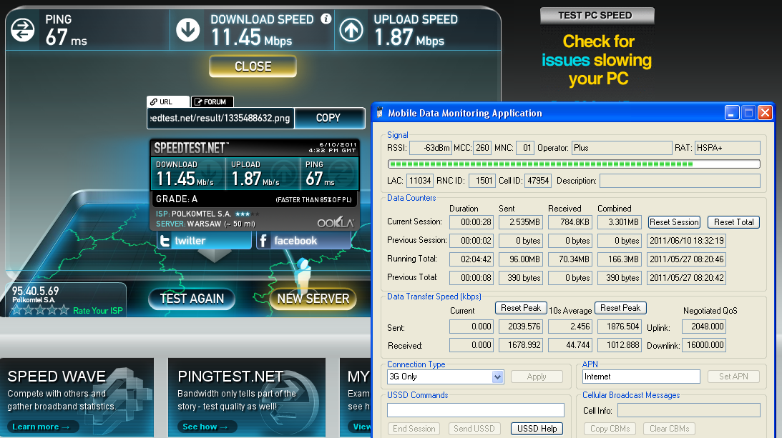Click TEST AGAIN button
The image size is (782, 438).
(x=192, y=299)
